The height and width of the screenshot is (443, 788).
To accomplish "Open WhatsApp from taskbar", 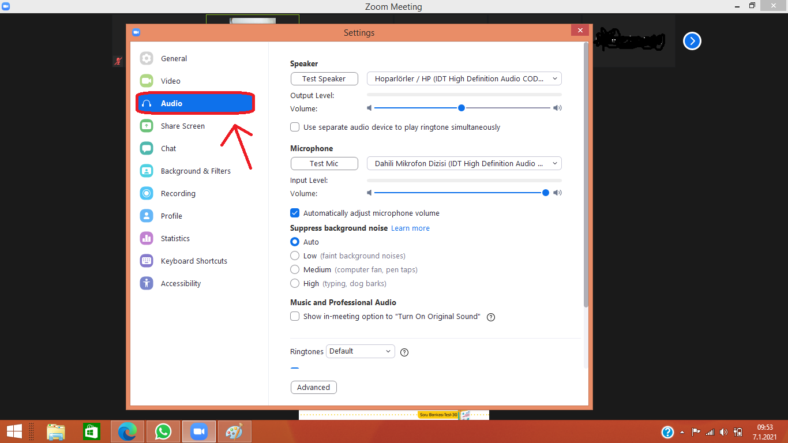I will pos(163,431).
